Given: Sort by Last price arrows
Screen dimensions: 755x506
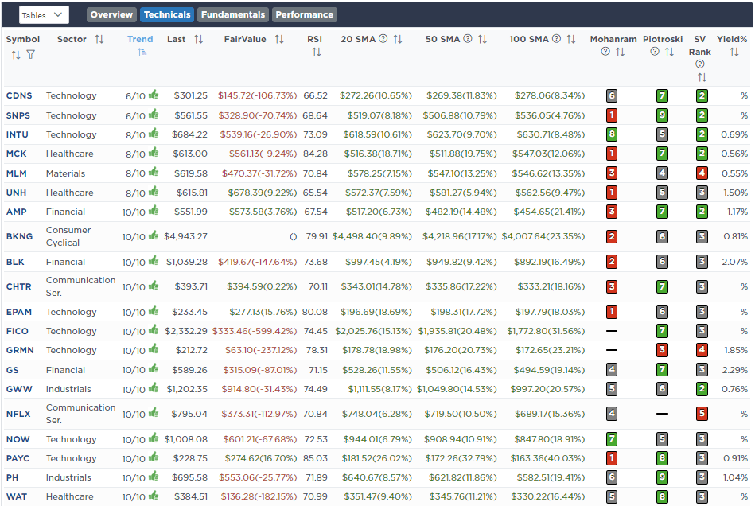Looking at the screenshot, I should [x=198, y=39].
